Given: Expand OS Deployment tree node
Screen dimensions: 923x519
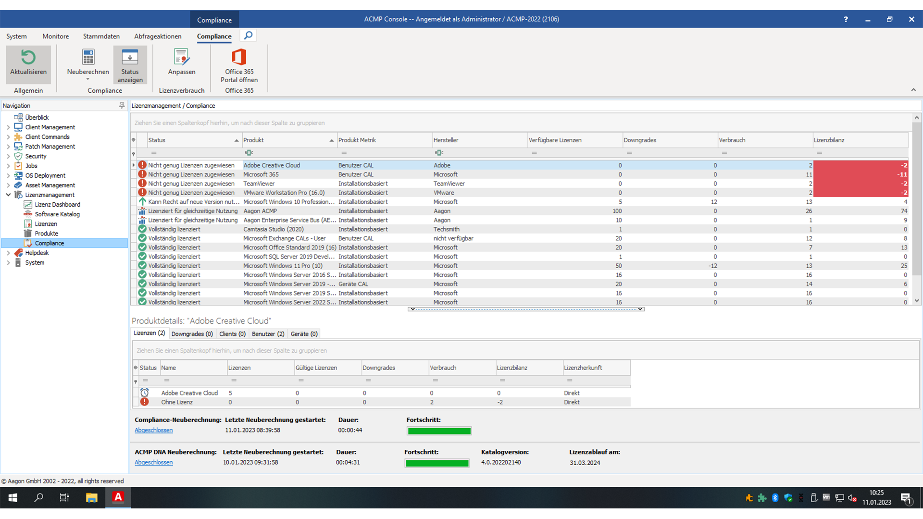Looking at the screenshot, I should (x=8, y=175).
